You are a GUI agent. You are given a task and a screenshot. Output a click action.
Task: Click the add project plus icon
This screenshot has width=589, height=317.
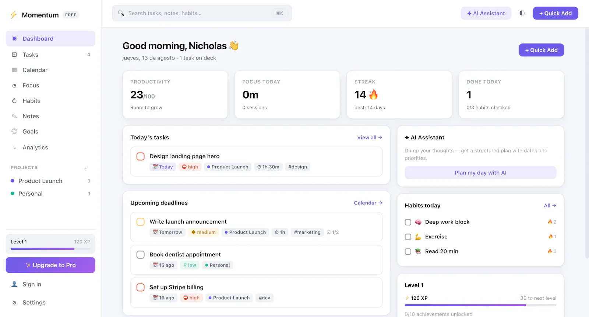pos(86,168)
